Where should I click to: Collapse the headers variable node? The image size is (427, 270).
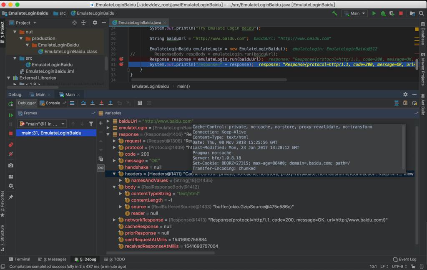114,174
